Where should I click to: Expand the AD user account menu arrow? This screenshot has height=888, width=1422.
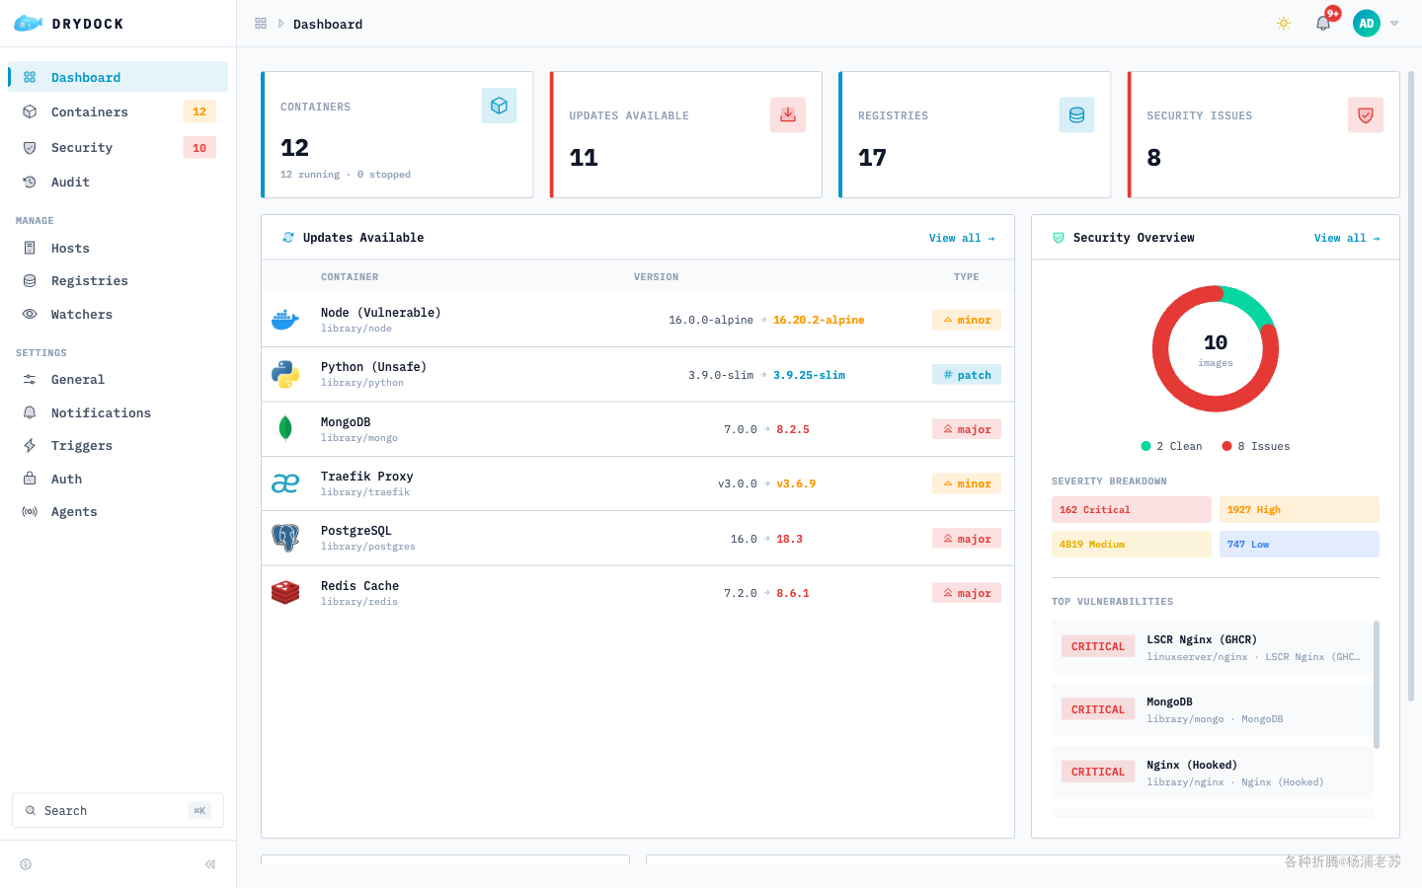1394,24
